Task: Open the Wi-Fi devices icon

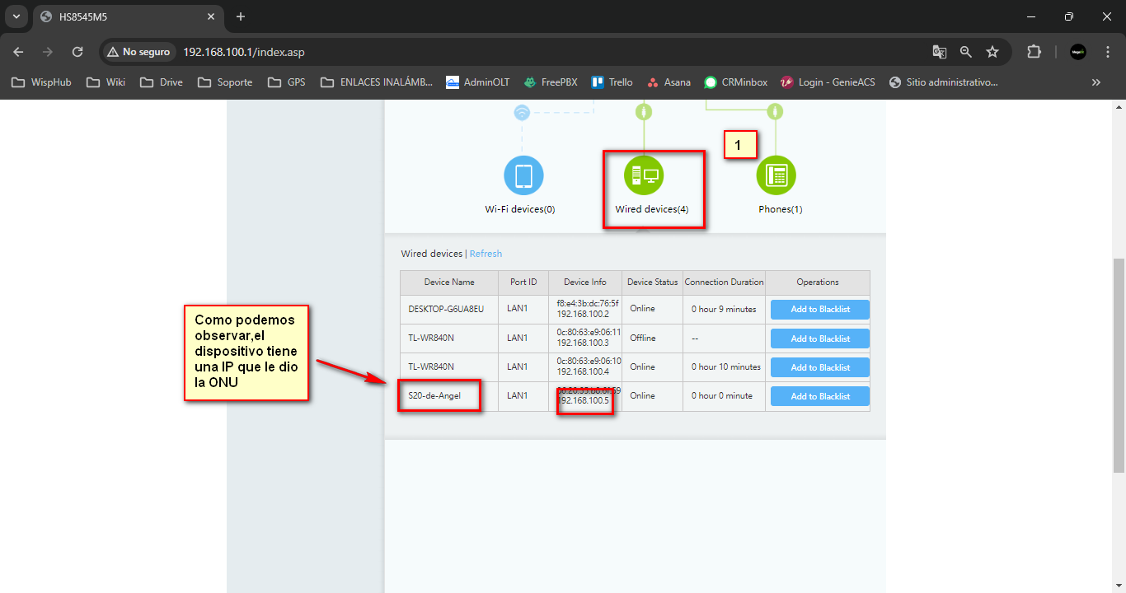Action: [523, 175]
